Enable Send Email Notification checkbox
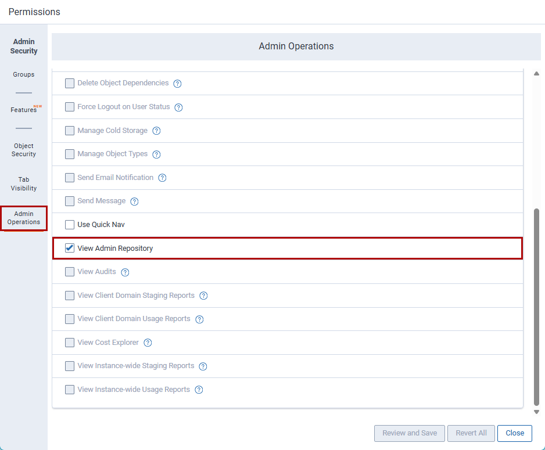 (x=70, y=178)
